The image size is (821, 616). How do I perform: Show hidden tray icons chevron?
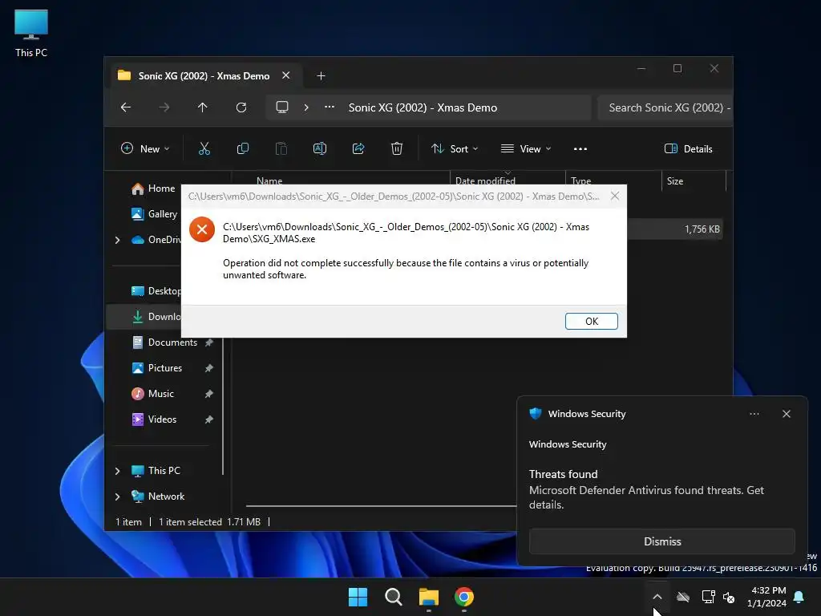click(x=657, y=597)
